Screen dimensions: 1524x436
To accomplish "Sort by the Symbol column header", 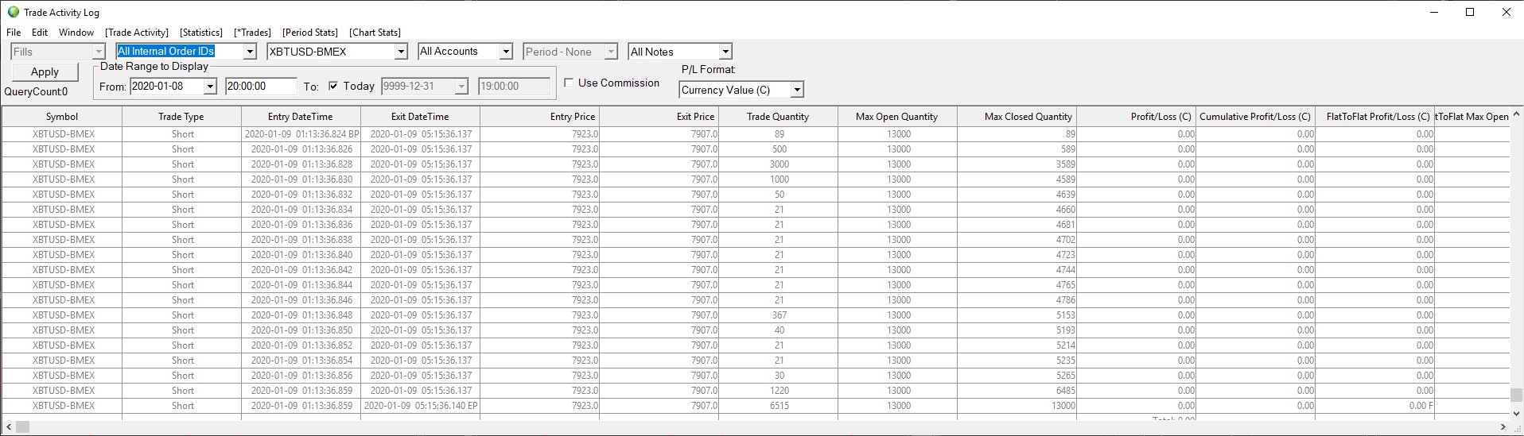I will coord(62,117).
